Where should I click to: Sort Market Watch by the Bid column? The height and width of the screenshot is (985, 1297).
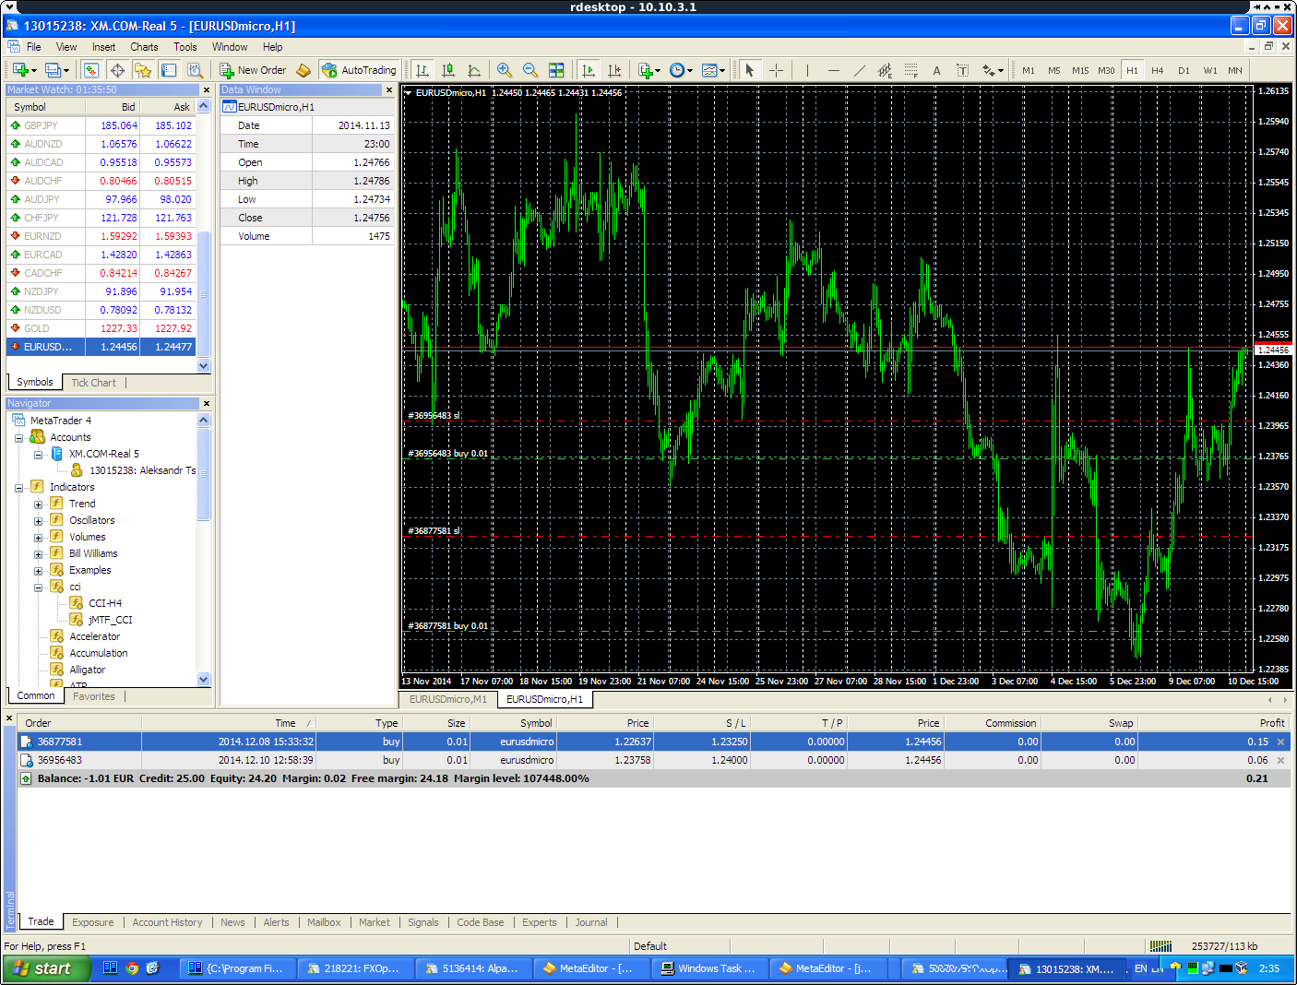click(x=113, y=107)
